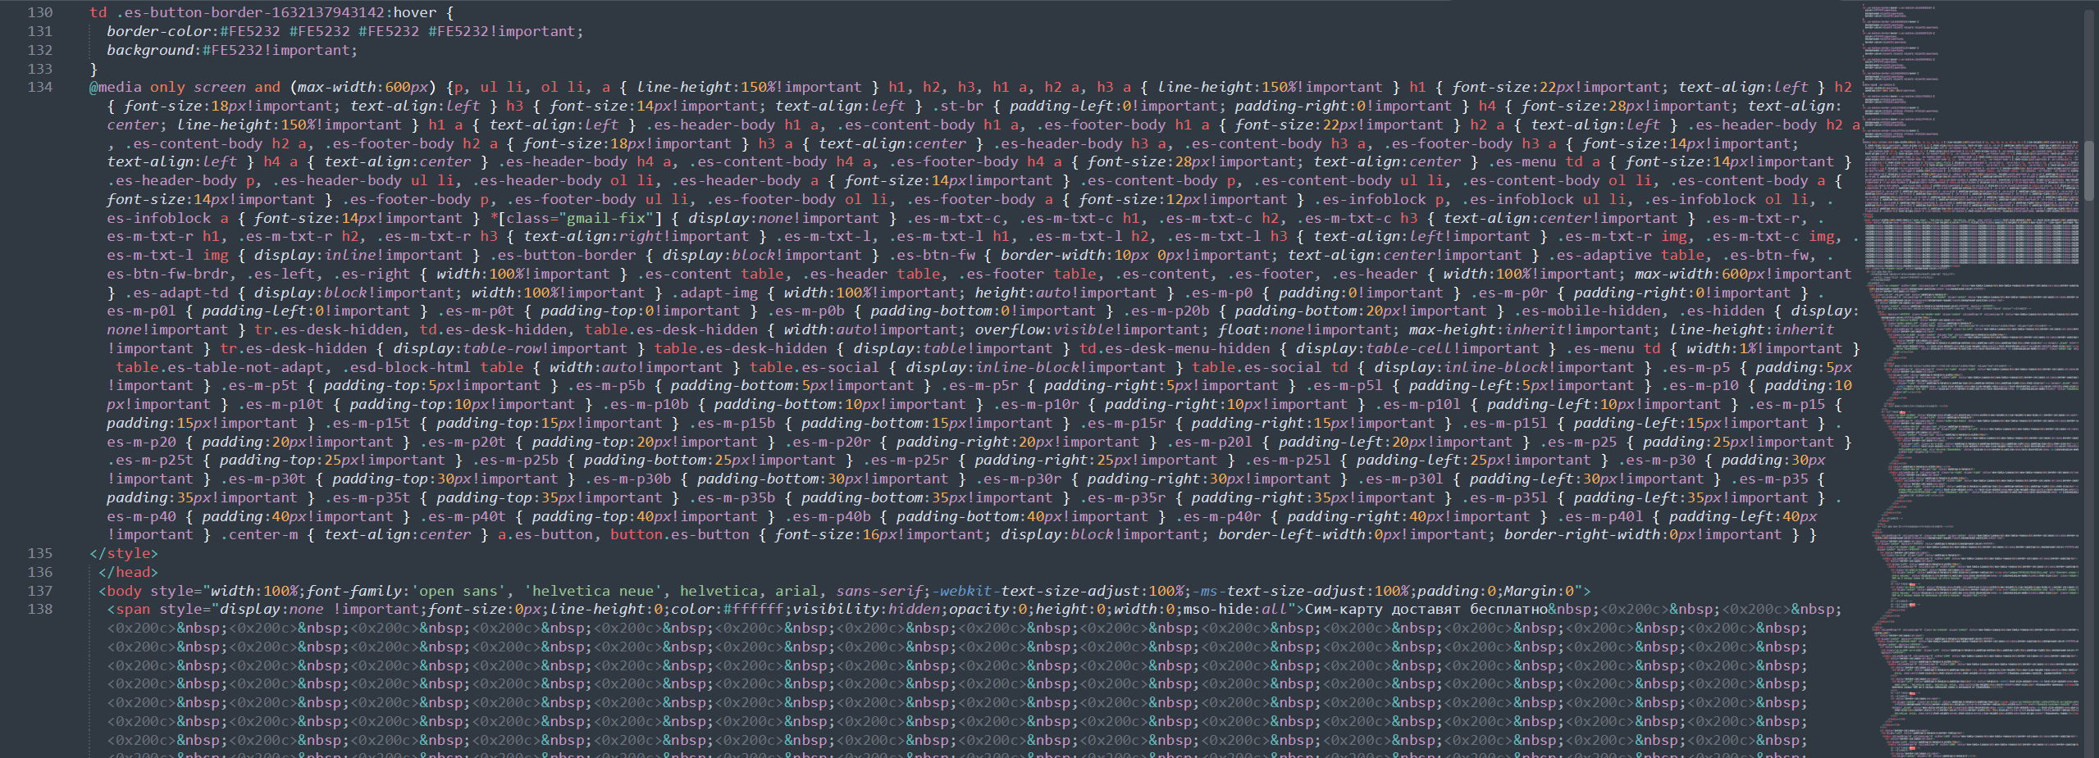Click the td.es-desk-menu-hidden selector
2099x758 pixels.
coord(1175,348)
